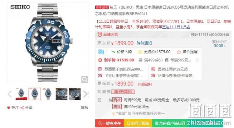Image resolution: width=234 pixels, height=128 pixels.
Task: Click the alarm clock 品牌闪购 icon
Action: point(100,34)
